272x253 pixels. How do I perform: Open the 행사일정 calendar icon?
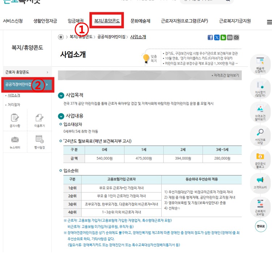(39, 142)
